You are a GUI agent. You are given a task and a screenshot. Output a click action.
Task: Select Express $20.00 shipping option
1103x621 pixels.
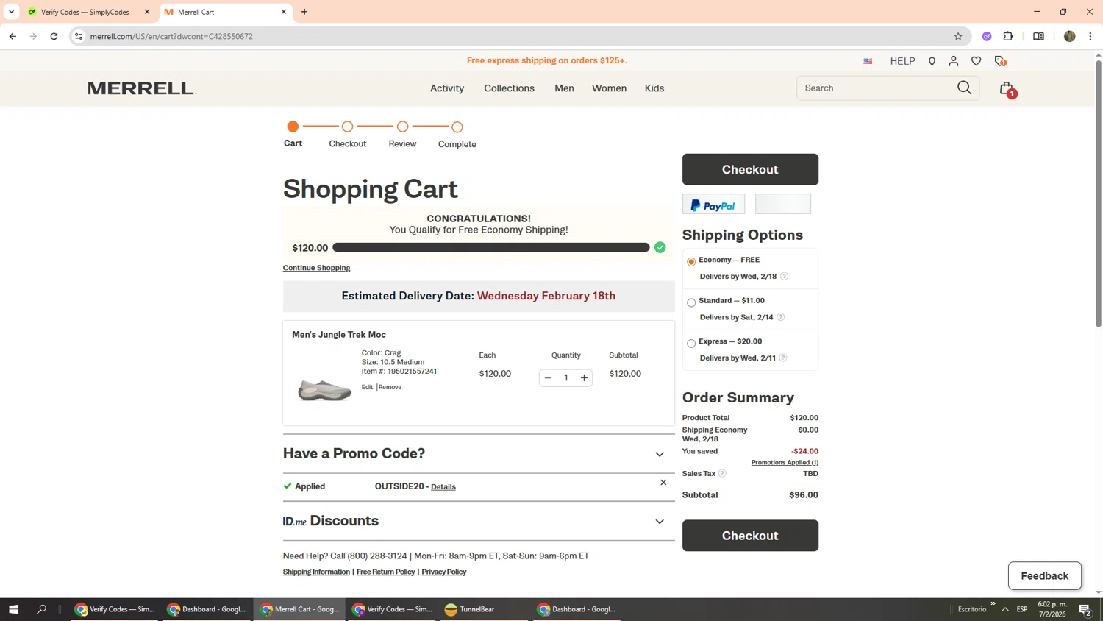click(x=691, y=344)
